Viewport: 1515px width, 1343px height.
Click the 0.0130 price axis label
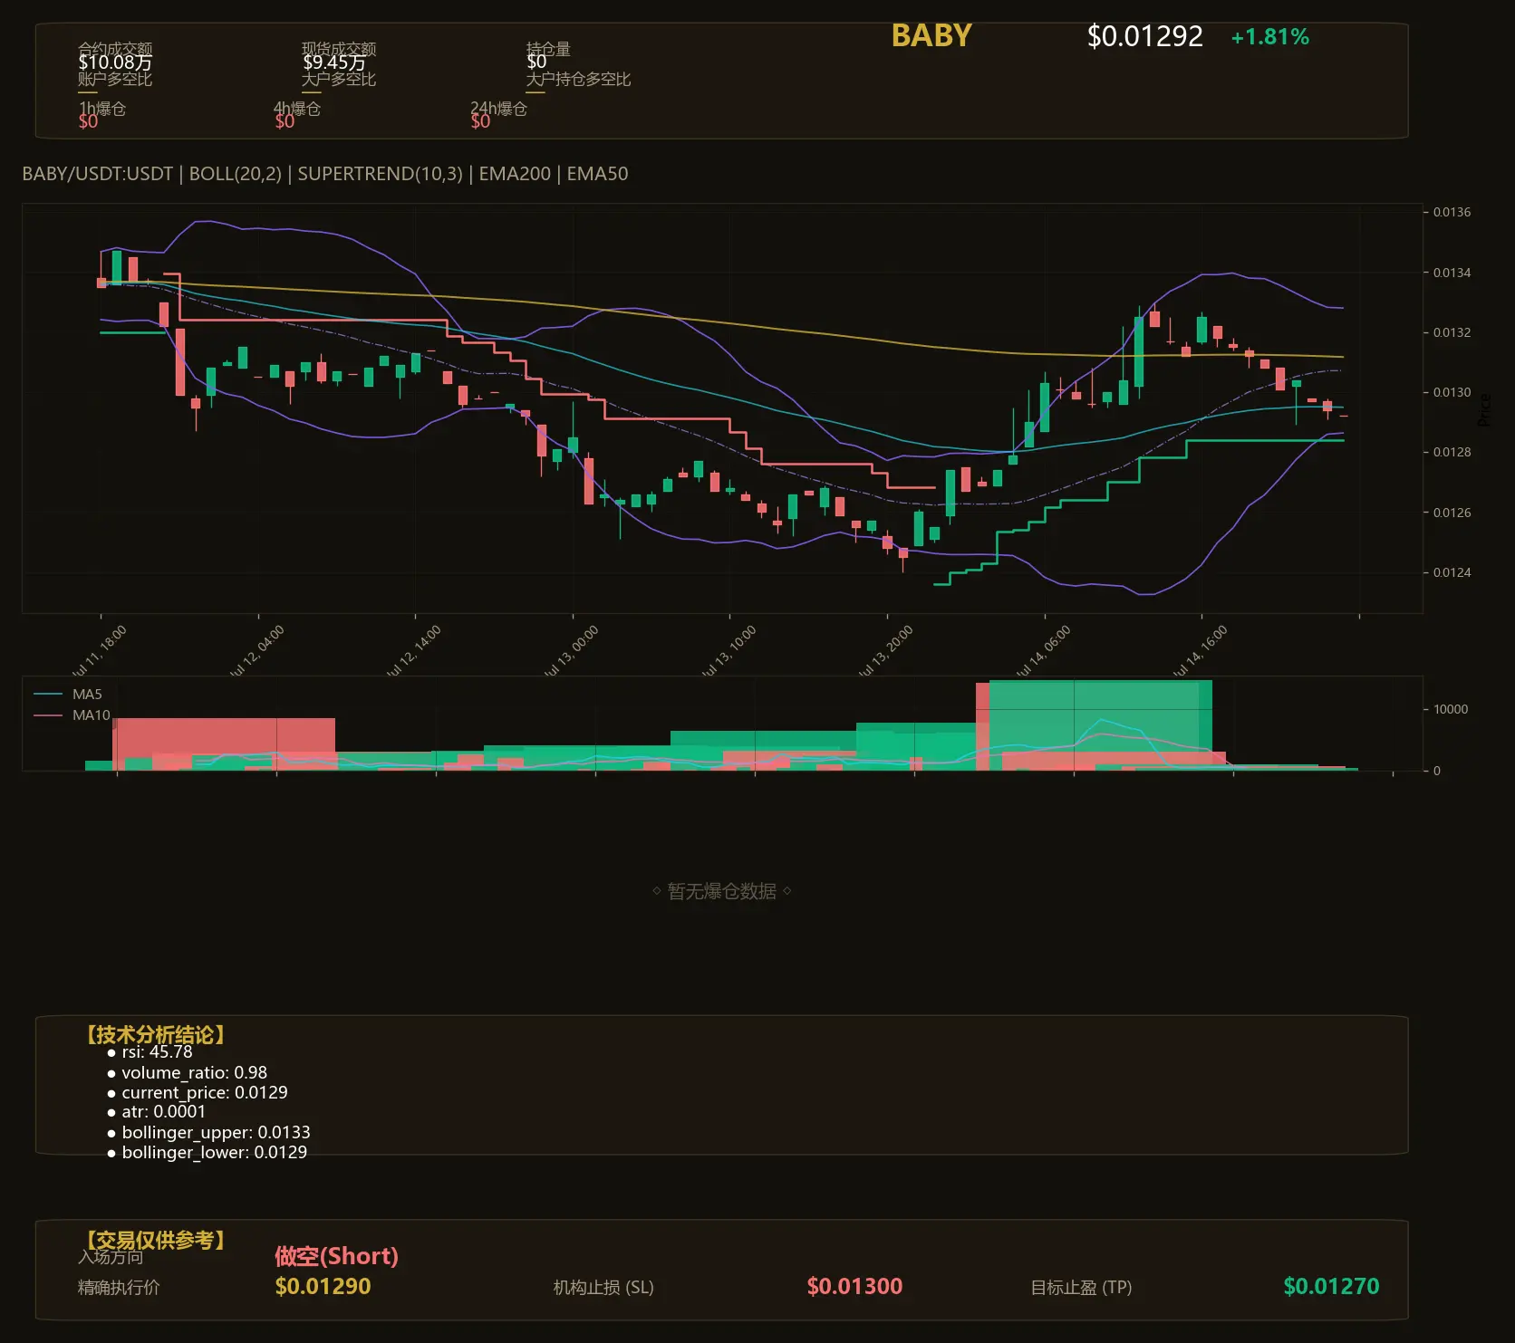(1452, 392)
